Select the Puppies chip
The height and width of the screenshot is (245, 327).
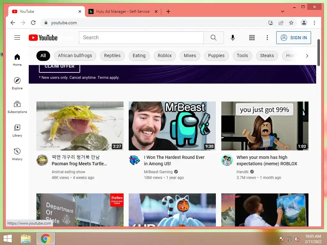(216, 56)
